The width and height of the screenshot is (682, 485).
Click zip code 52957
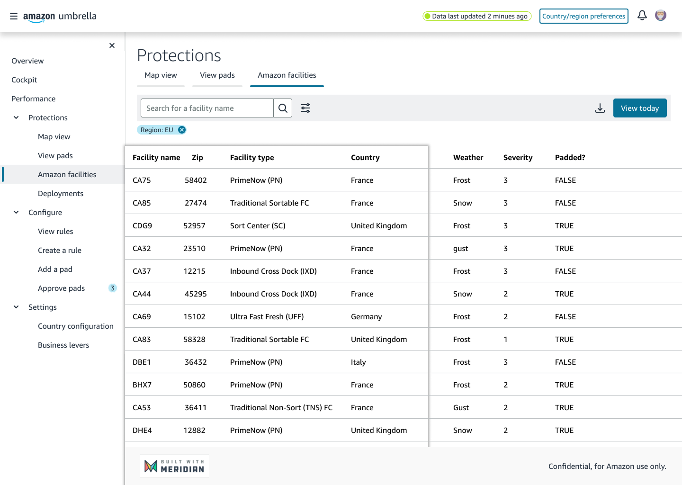point(194,225)
